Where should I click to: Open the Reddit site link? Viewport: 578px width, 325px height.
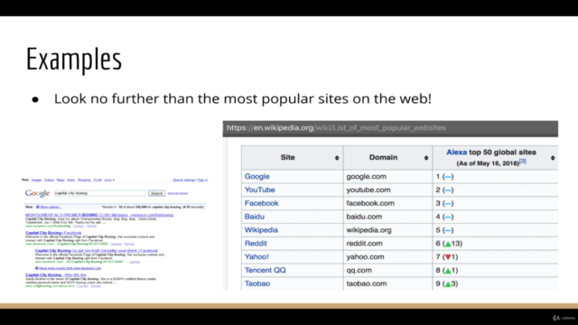[256, 243]
